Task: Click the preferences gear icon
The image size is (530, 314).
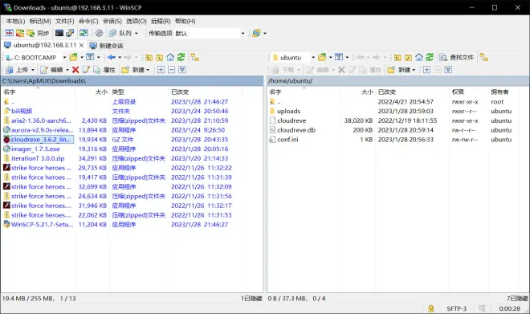Action: (99, 33)
